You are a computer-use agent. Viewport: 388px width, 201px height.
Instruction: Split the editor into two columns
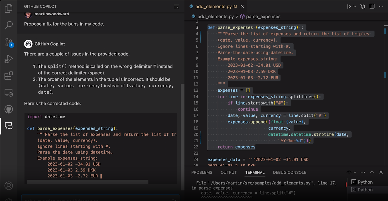(x=372, y=6)
